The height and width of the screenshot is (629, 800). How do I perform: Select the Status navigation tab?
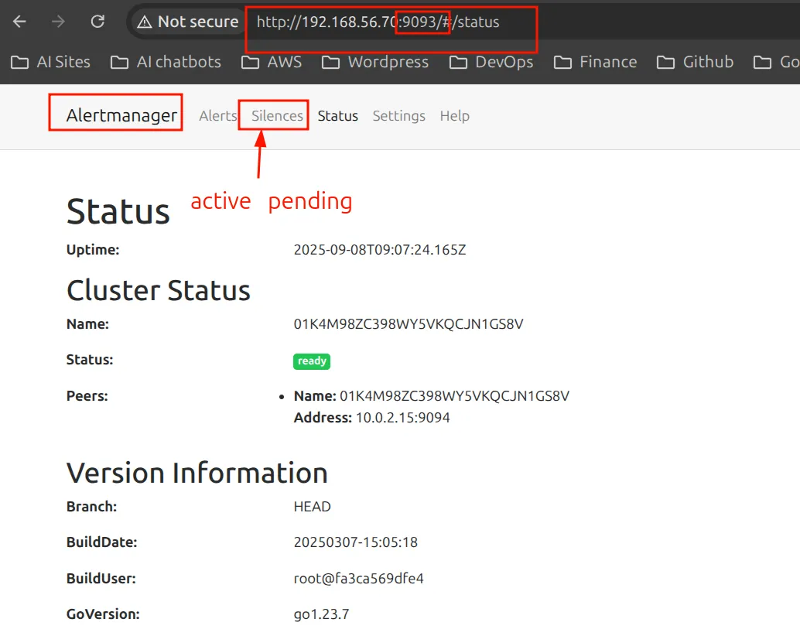tap(338, 116)
